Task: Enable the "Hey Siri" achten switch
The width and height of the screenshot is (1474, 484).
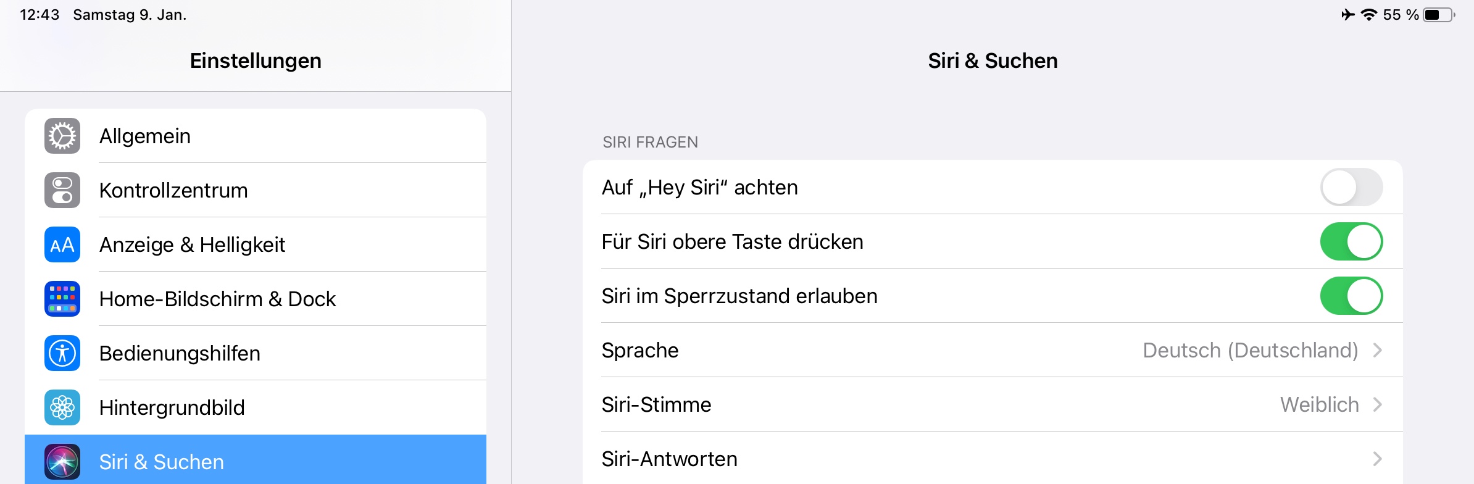Action: 1351,187
